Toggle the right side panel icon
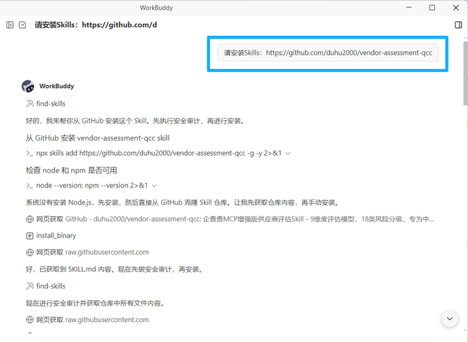The image size is (468, 342). pos(458,25)
